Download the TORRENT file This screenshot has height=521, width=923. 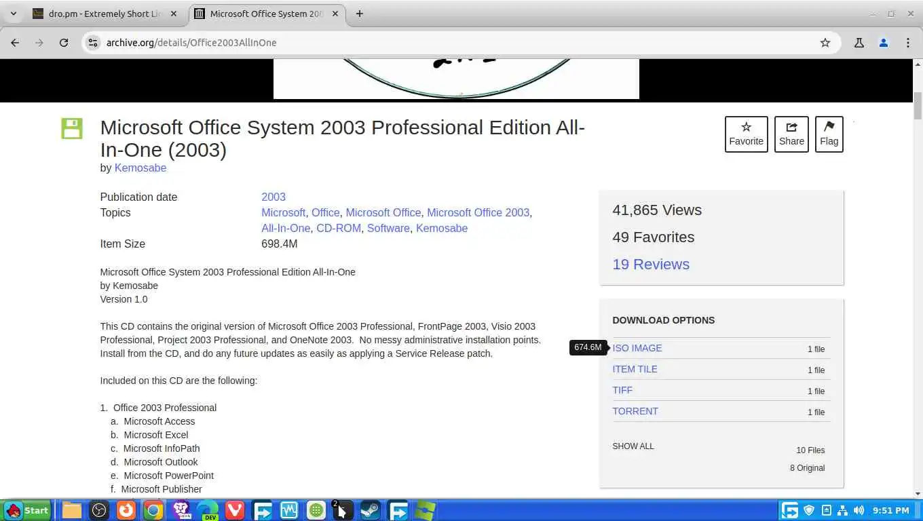[x=635, y=411]
